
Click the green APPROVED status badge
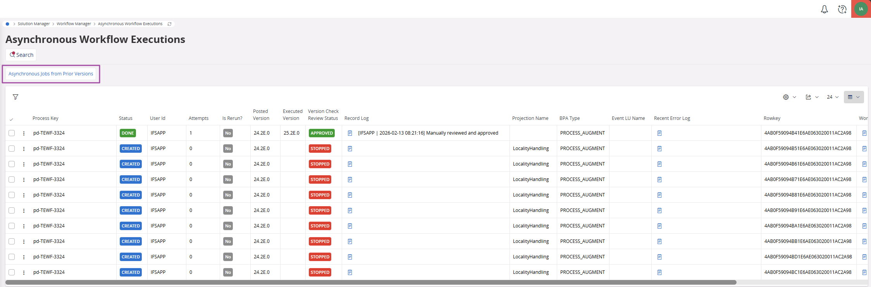322,133
